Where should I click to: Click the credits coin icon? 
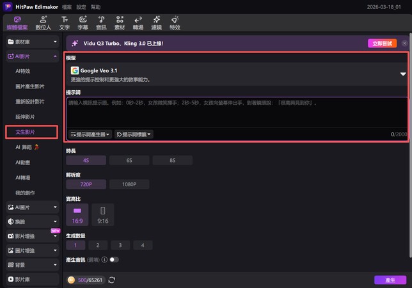point(71,280)
